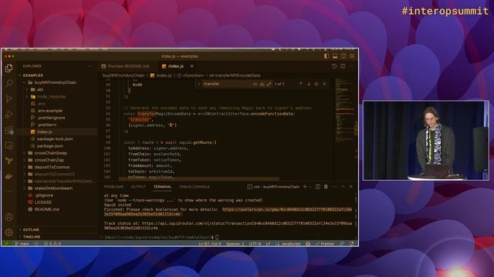This screenshot has height=277, width=494.
Task: Expand Replace mode in find widget
Action: [199, 84]
